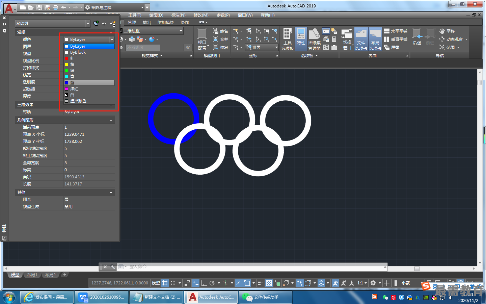Choose 选择颜色... in the color list

click(x=89, y=101)
